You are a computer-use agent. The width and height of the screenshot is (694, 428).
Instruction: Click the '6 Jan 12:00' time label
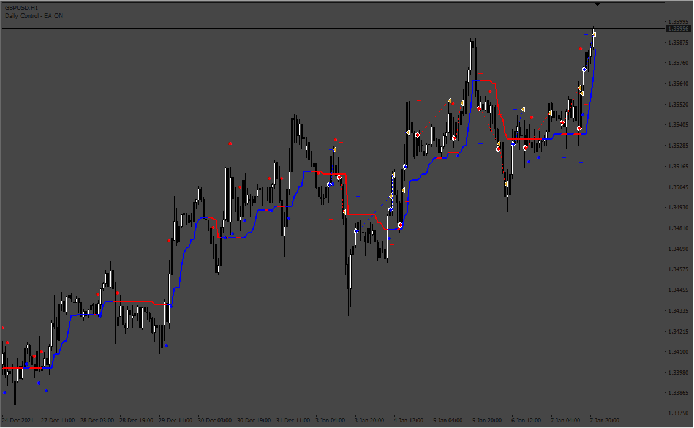(x=526, y=421)
